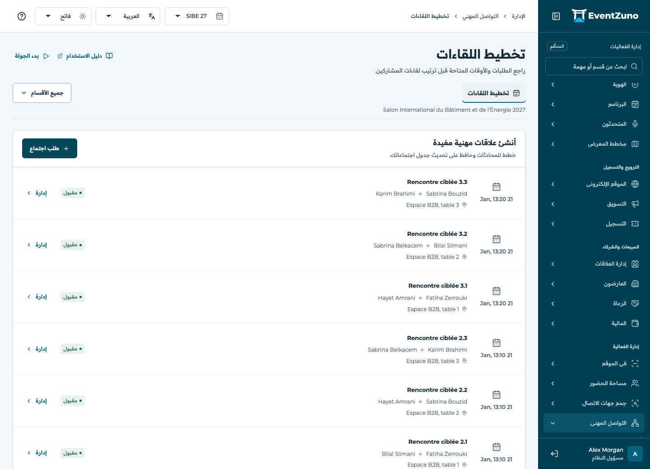
Task: Click the microphone icon for المتحدثون
Action: click(x=635, y=124)
